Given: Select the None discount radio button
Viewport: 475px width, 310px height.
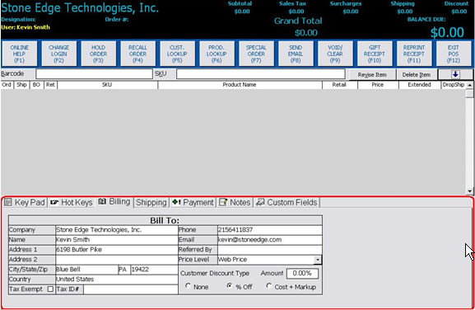Looking at the screenshot, I should click(188, 286).
